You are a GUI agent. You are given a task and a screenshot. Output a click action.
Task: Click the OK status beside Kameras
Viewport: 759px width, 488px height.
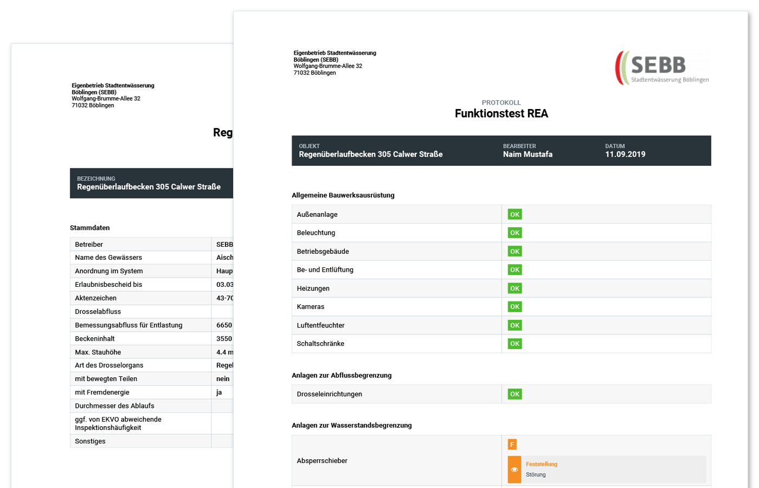[x=514, y=306]
